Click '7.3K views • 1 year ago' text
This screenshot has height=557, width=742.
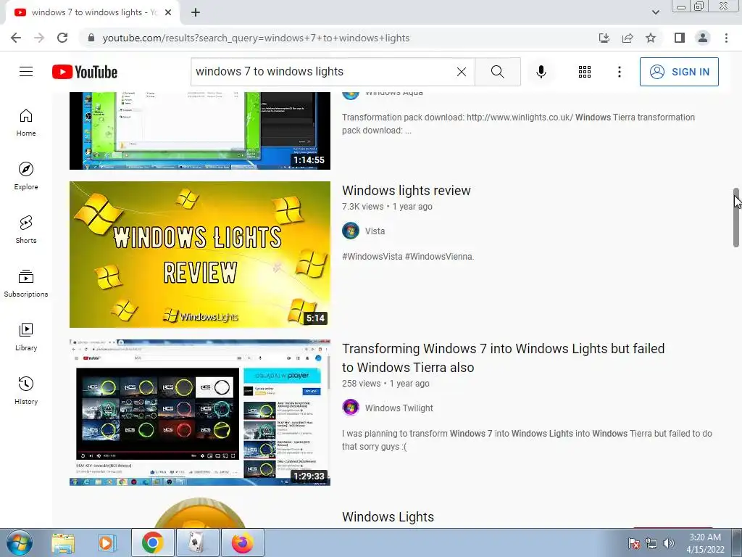point(387,207)
